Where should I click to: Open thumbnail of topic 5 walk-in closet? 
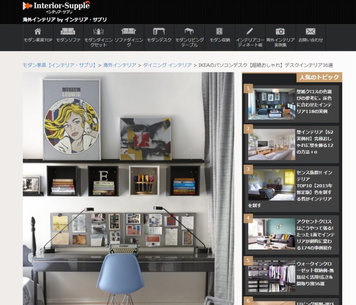pyautogui.click(x=271, y=276)
